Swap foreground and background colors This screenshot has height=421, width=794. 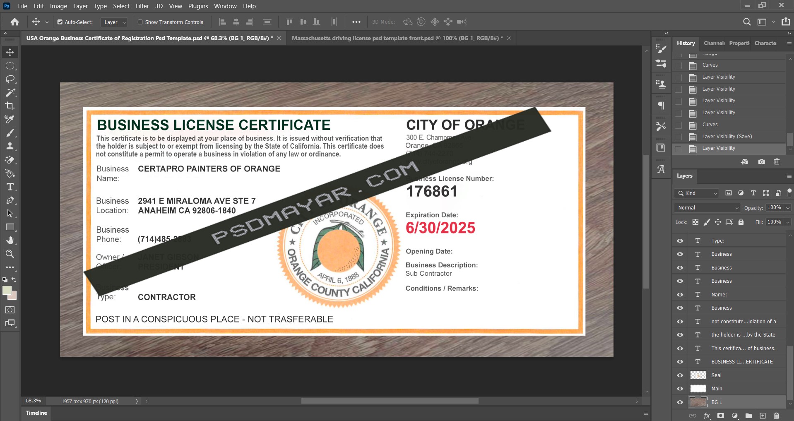14,280
